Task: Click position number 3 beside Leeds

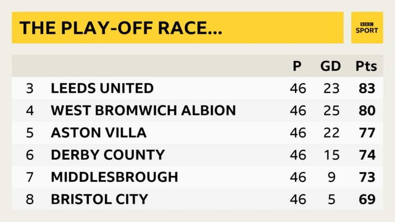Action: click(30, 88)
